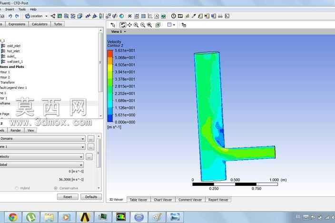Viewport: 335px width, 223px height.
Task: Select hot_inlet in the outline tree
Action: pyautogui.click(x=13, y=51)
